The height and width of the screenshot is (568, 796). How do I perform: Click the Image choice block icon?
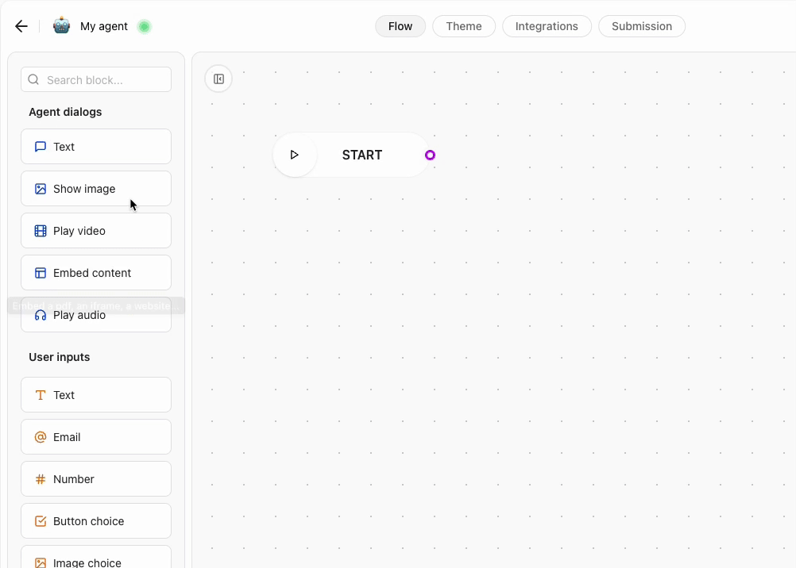click(x=40, y=561)
